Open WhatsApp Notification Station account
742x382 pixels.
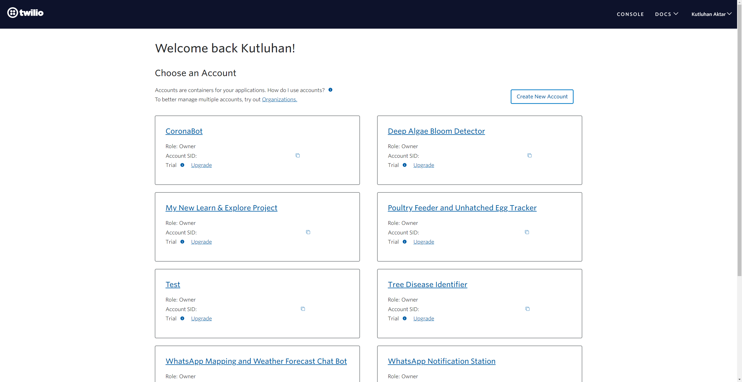tap(441, 361)
